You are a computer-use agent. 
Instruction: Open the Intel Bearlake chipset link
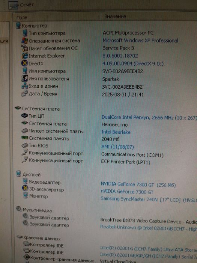tap(116, 132)
